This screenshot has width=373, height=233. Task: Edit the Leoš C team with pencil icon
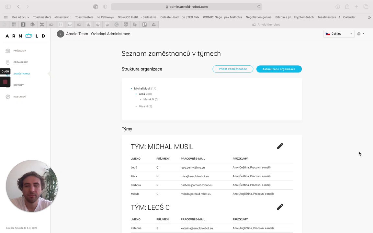(280, 207)
